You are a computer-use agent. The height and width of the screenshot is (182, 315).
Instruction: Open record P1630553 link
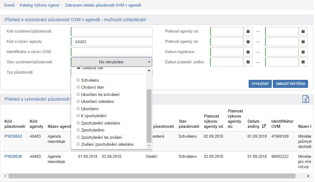(x=13, y=136)
